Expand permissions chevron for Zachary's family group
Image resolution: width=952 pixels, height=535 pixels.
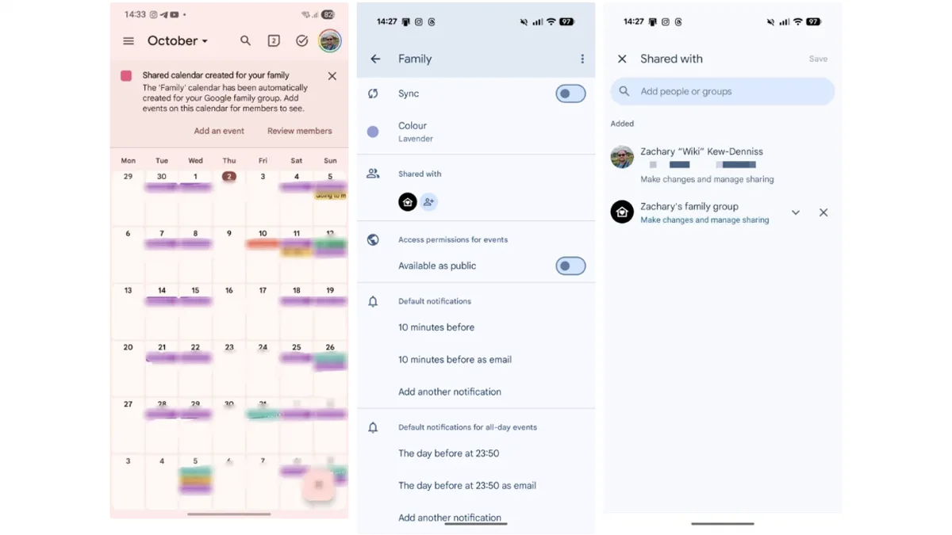pyautogui.click(x=796, y=212)
